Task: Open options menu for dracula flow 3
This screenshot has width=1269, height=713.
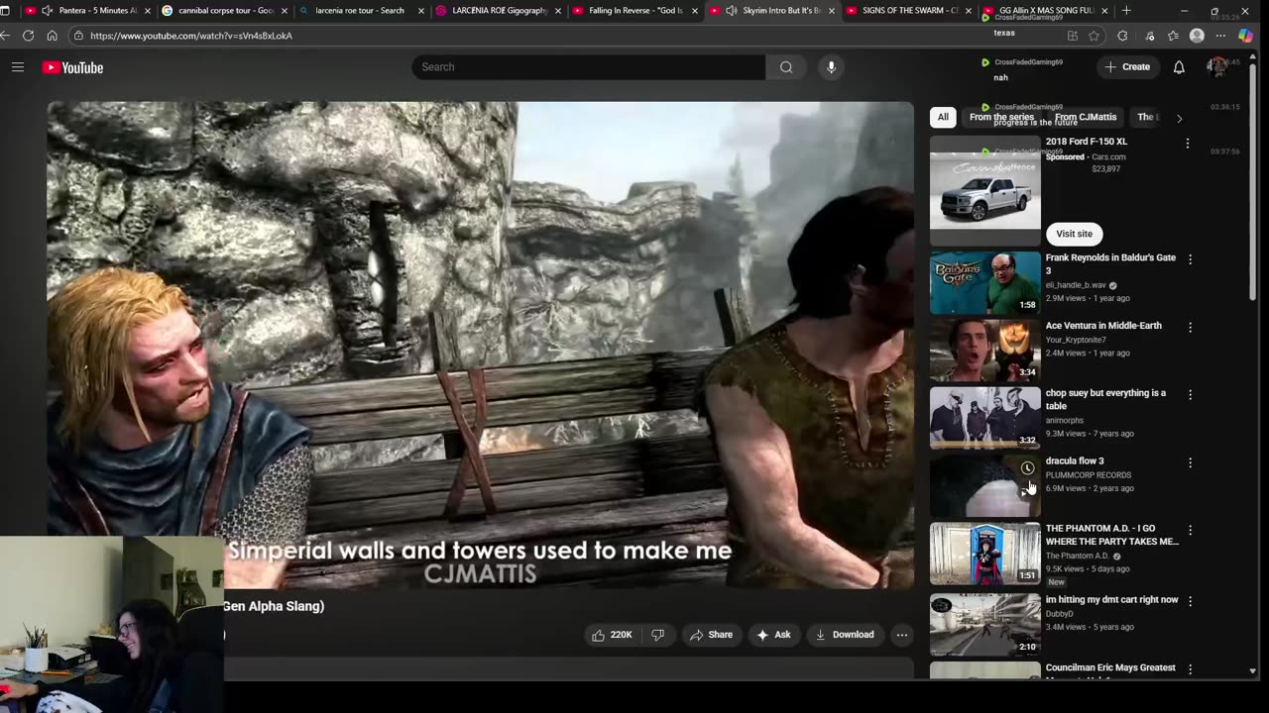Action: (1190, 462)
